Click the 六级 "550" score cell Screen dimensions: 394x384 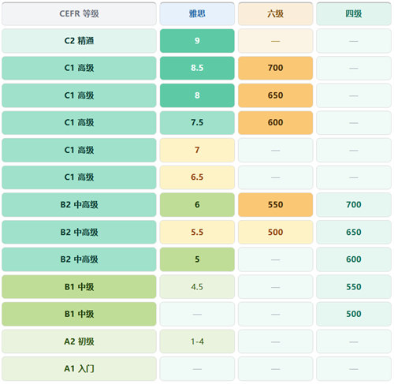click(x=275, y=205)
